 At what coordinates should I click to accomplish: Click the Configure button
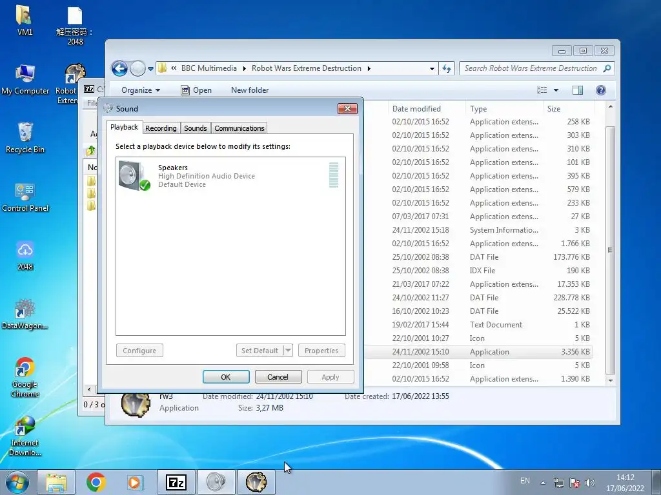139,350
